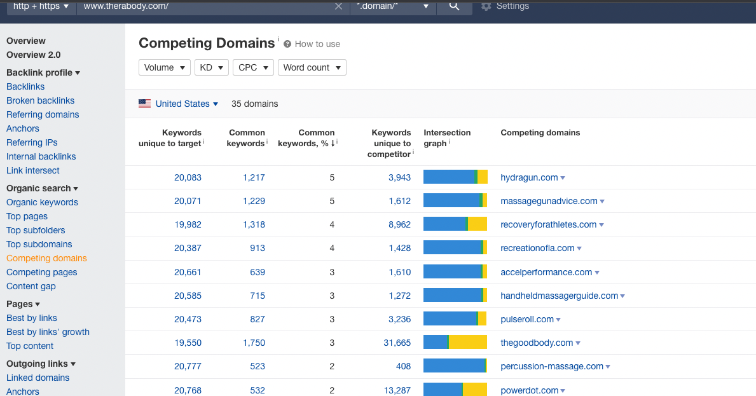Click the search magnifier icon
Screen dimensions: 756x396
point(454,6)
